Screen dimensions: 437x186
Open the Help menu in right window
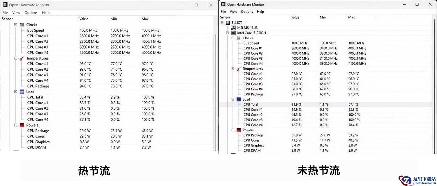coord(260,12)
